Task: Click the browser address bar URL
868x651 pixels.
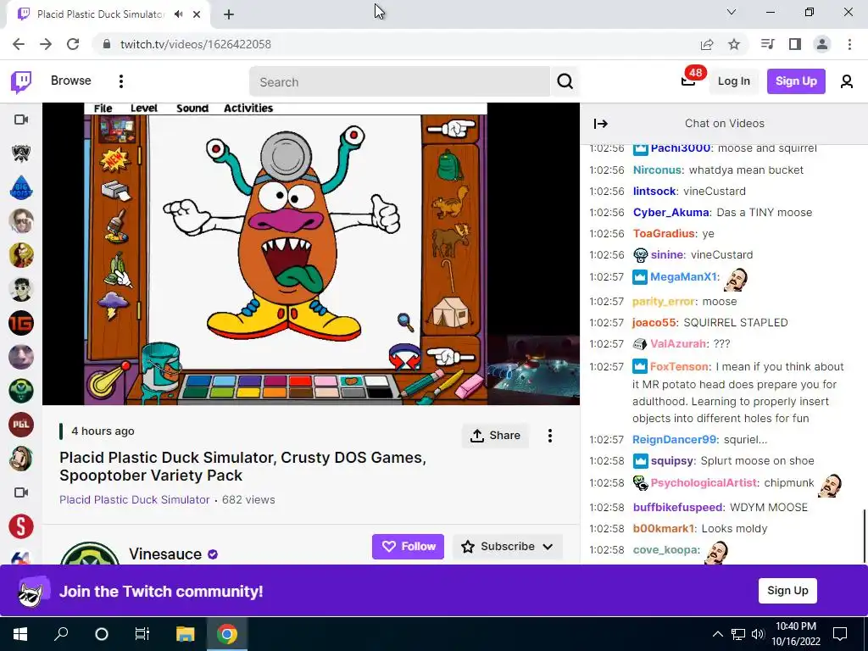Action: click(x=196, y=44)
